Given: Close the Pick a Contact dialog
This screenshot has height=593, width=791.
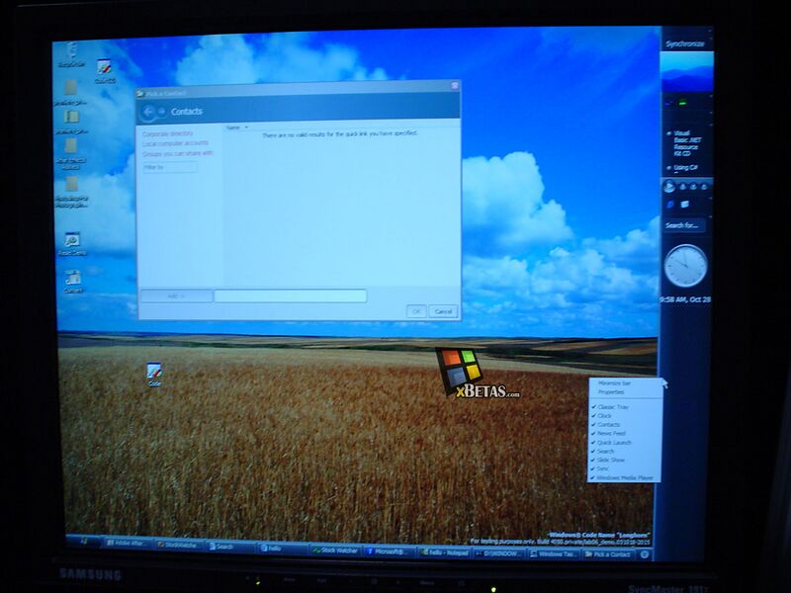Looking at the screenshot, I should [455, 86].
